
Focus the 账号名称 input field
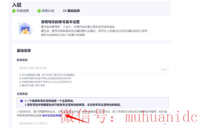93,68
